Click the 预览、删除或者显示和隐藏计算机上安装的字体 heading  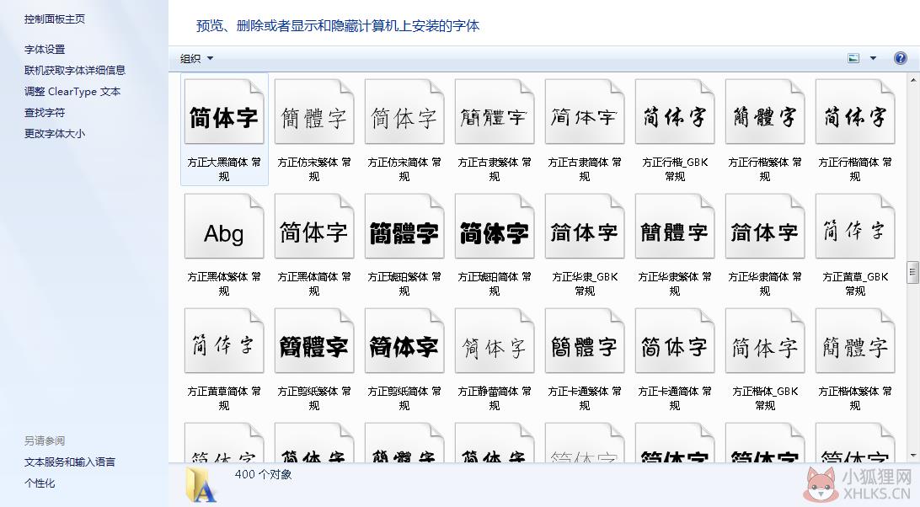click(338, 26)
